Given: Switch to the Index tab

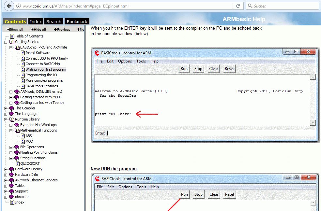Looking at the screenshot, I should (36, 21).
